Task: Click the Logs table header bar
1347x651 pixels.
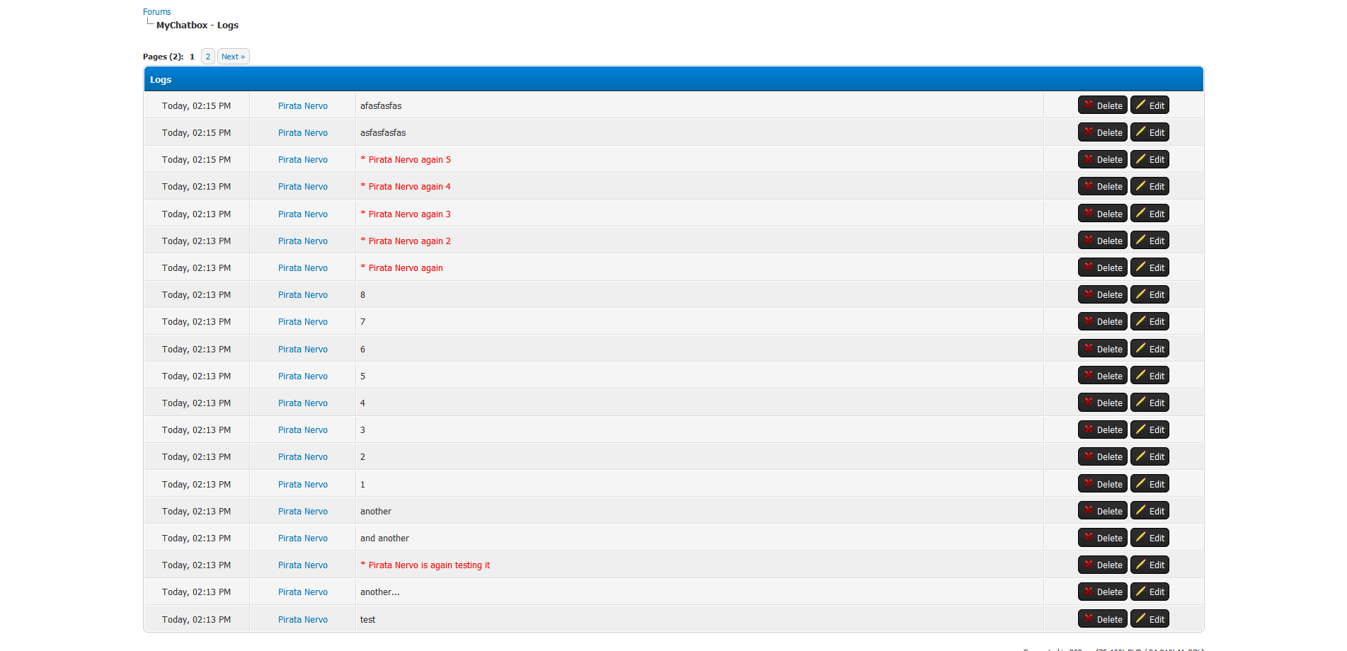Action: click(672, 79)
